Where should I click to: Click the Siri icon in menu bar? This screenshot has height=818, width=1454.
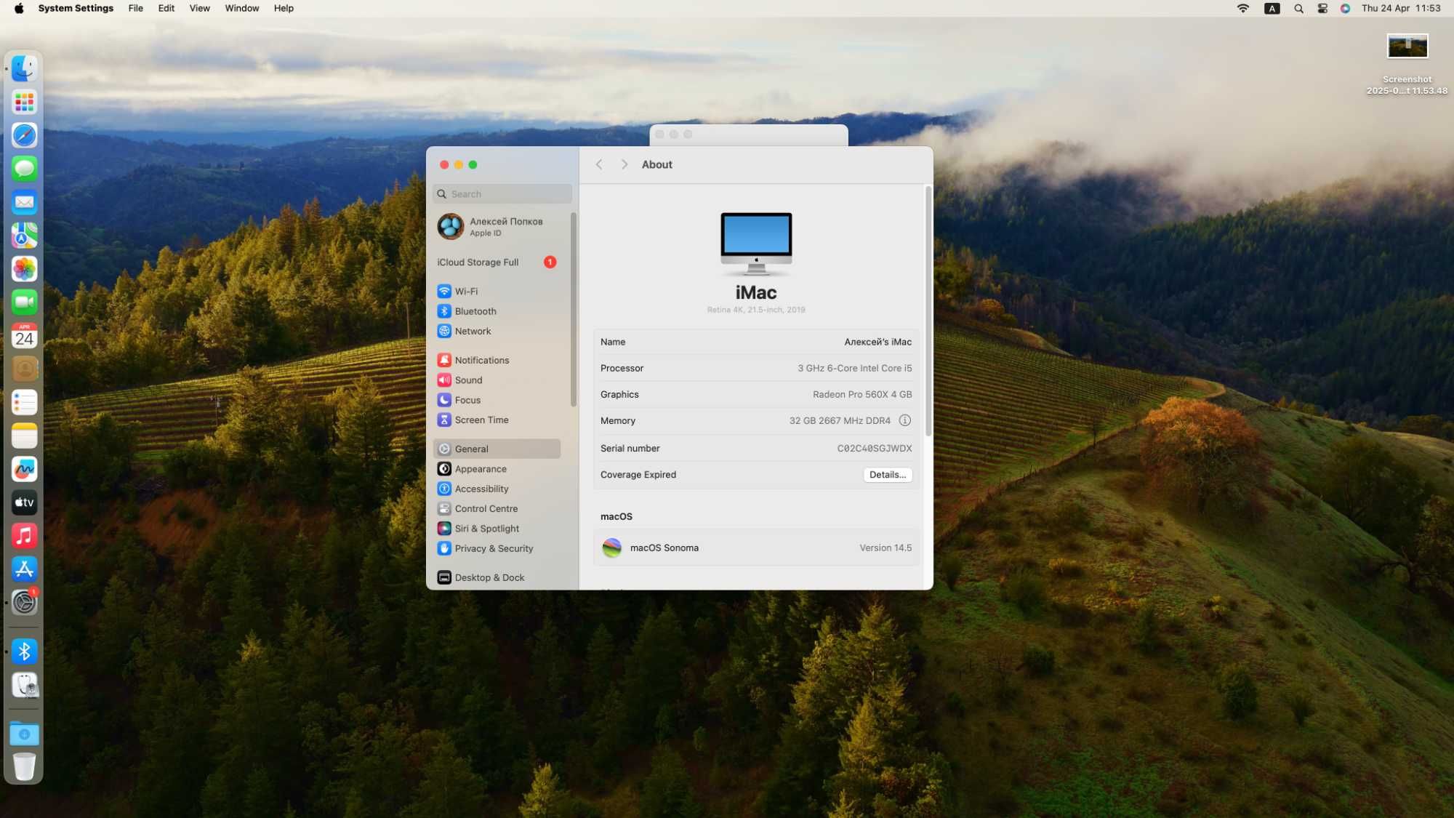tap(1345, 9)
